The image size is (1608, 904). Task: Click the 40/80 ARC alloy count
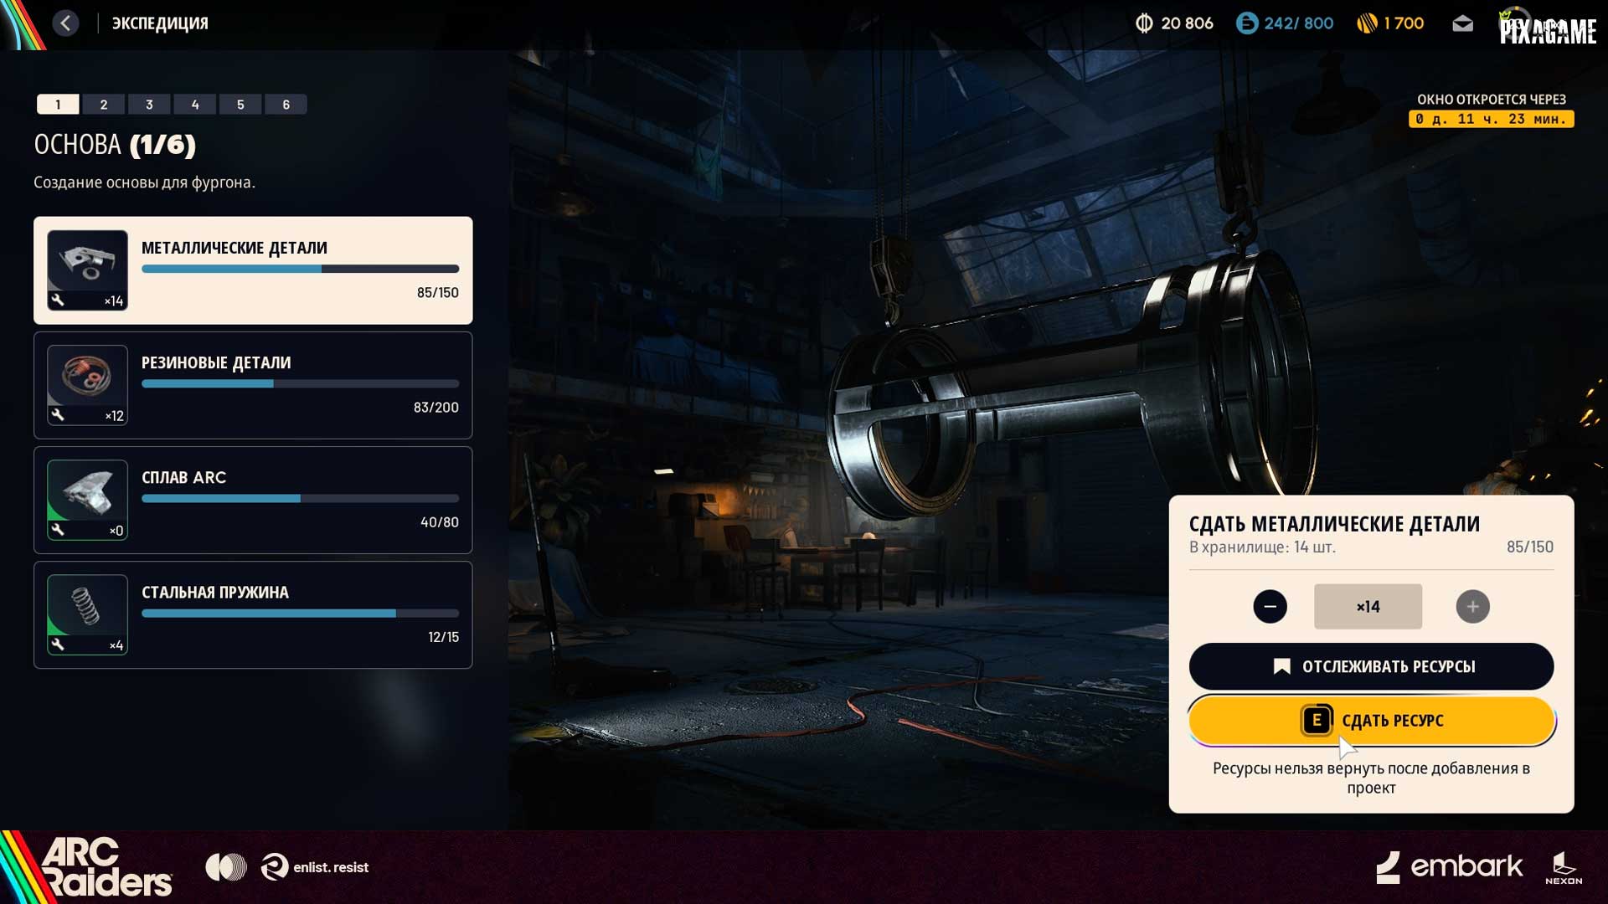[x=439, y=522]
